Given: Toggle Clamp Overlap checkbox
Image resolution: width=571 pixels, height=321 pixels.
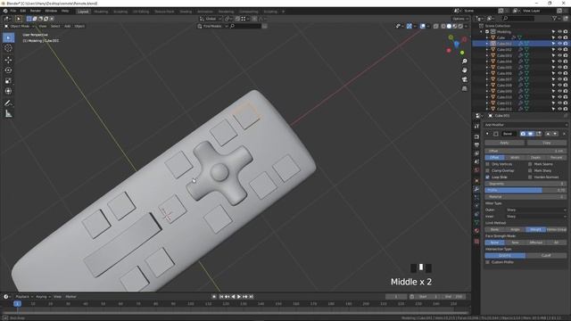Looking at the screenshot, I should click(488, 170).
